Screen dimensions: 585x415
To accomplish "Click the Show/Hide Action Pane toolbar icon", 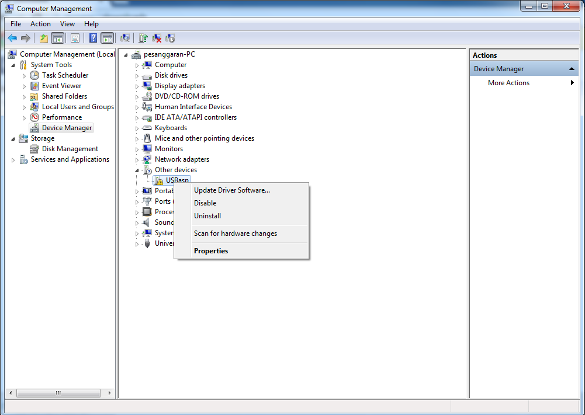I will tap(106, 37).
